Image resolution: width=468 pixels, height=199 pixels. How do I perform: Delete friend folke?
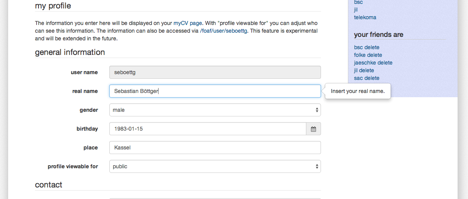pyautogui.click(x=374, y=55)
